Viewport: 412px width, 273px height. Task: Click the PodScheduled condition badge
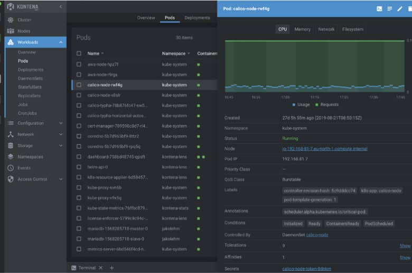(x=379, y=223)
